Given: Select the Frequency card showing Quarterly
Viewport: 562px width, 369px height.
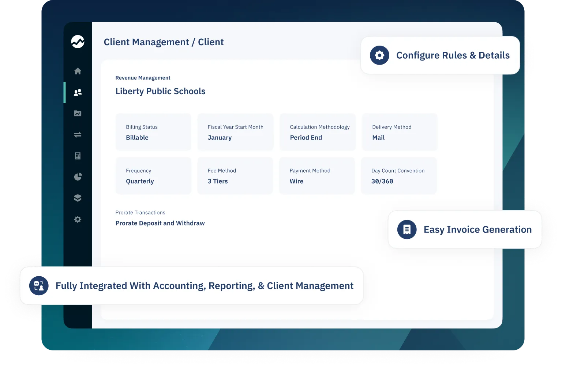Looking at the screenshot, I should click(x=153, y=176).
